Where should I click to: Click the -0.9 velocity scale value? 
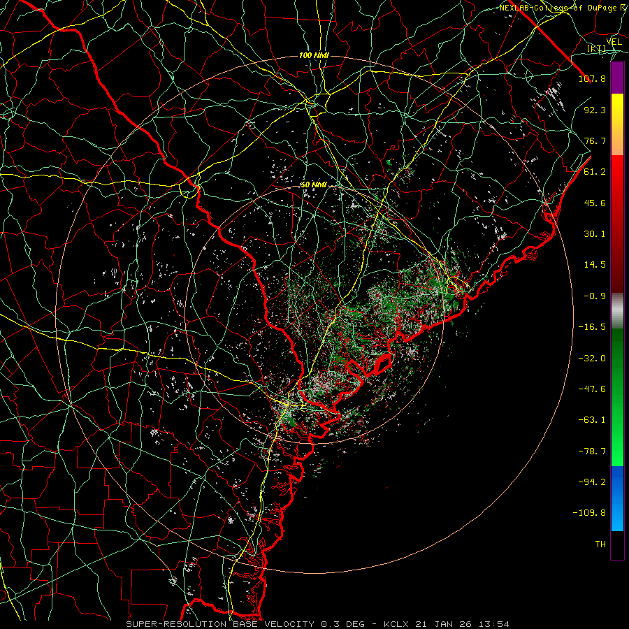tap(595, 296)
